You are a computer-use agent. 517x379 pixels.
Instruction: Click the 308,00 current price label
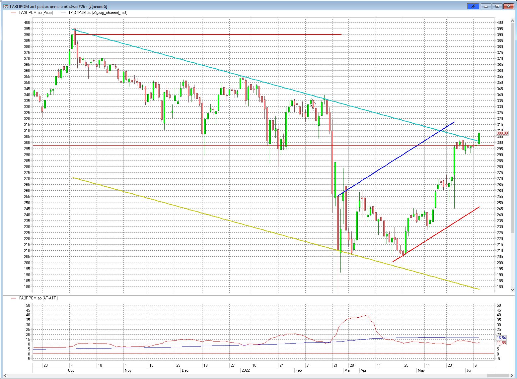coord(502,133)
